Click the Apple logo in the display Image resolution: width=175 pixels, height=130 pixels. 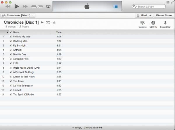click(x=87, y=6)
